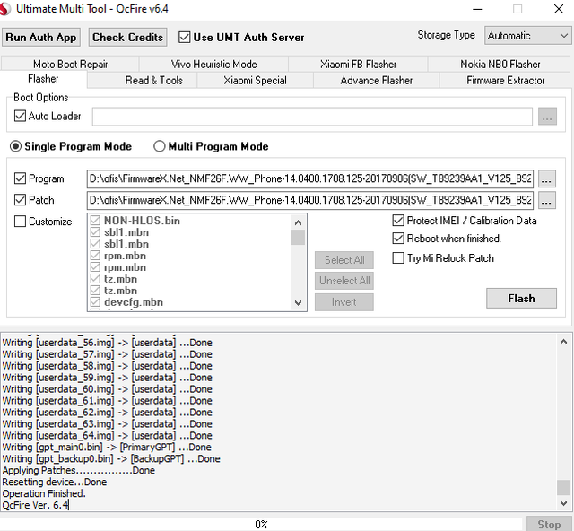Browse for Patch file with ... button
Screen dimensions: 574x531
[x=546, y=200]
